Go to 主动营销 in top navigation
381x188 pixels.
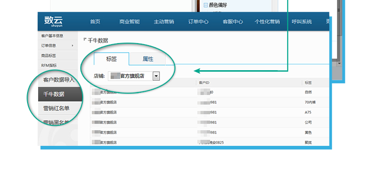(x=164, y=22)
